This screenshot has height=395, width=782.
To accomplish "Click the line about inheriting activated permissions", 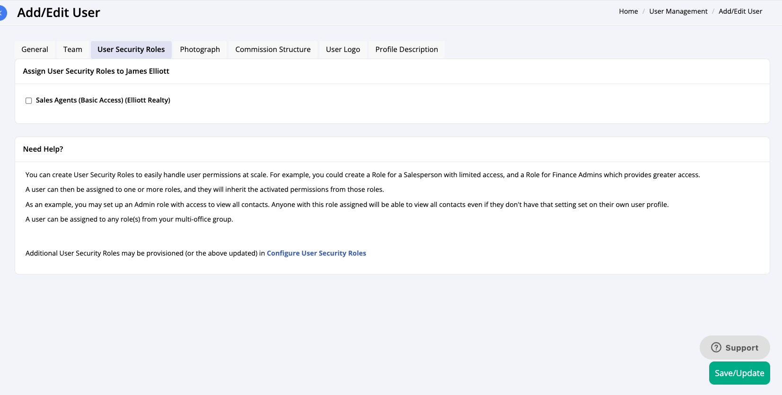I will (205, 189).
